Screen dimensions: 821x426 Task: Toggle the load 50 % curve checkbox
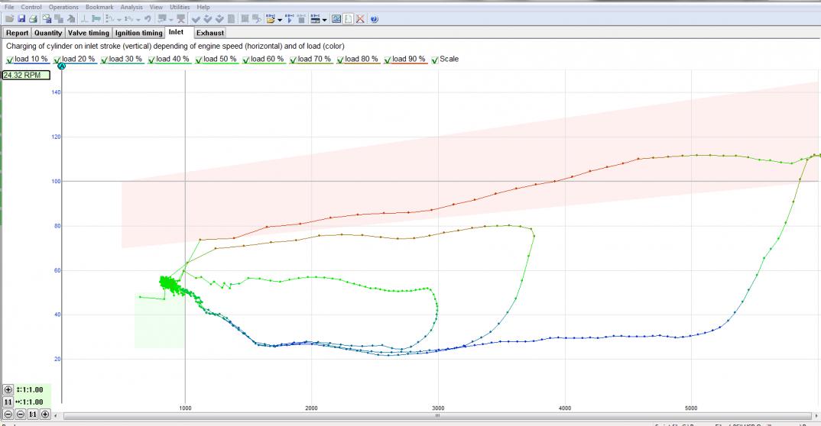point(199,60)
